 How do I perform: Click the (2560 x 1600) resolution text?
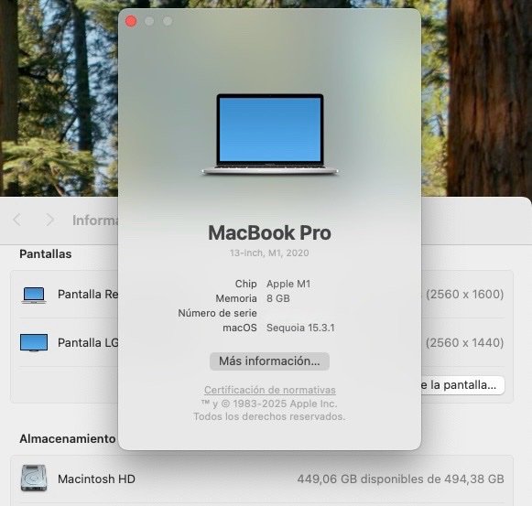465,295
